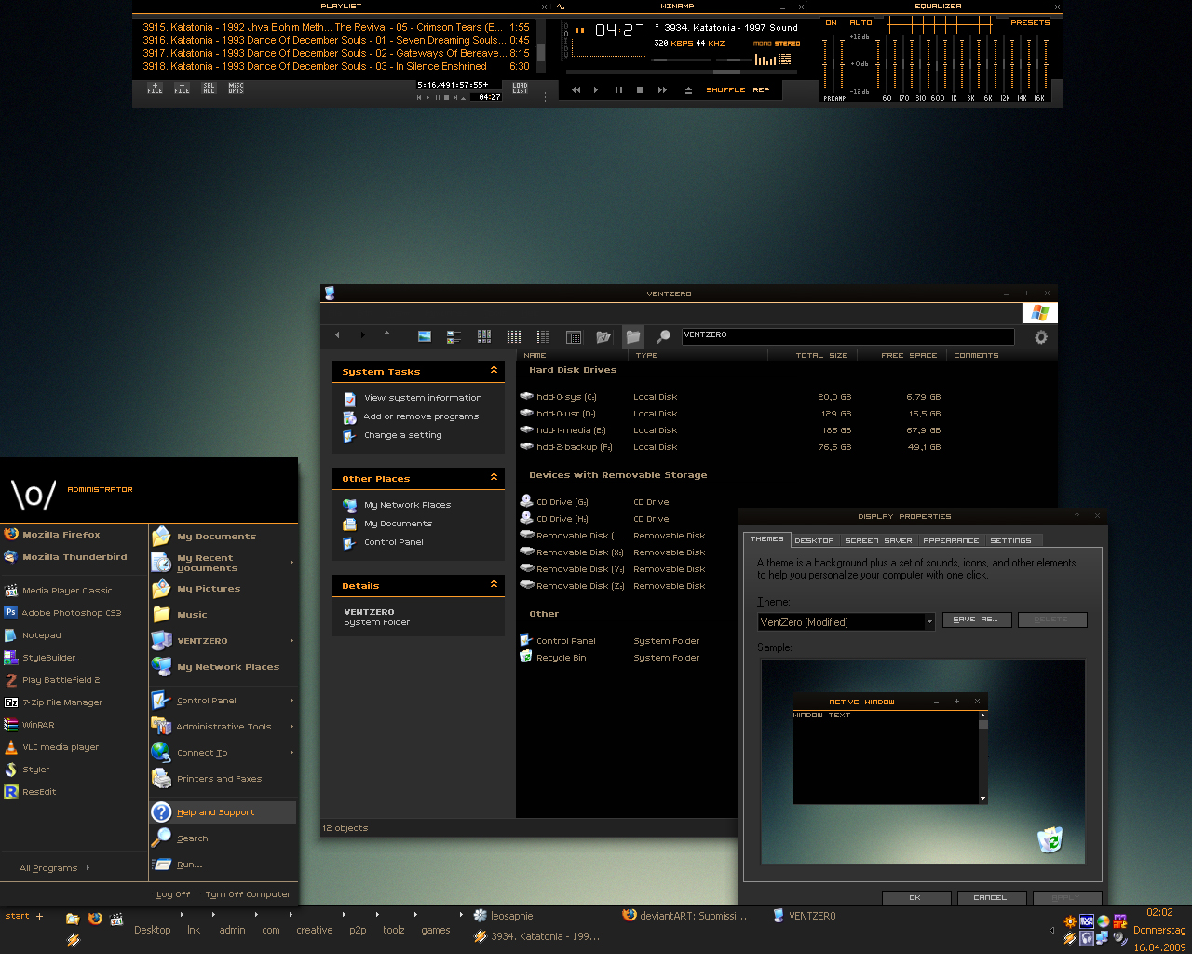Click Explorer back arrow in VENTZERO window
Viewport: 1192px width, 954px height.
click(x=337, y=335)
